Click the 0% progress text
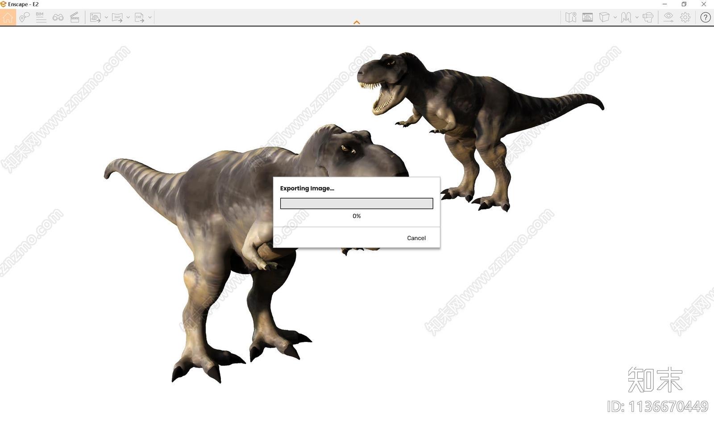The image size is (714, 424). (357, 216)
